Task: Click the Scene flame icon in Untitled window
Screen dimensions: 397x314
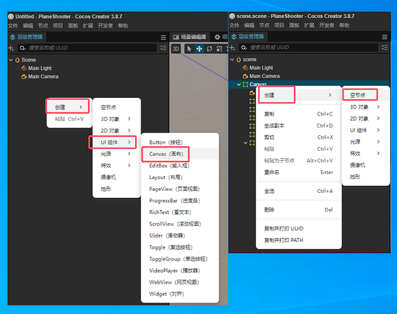Action: point(18,60)
